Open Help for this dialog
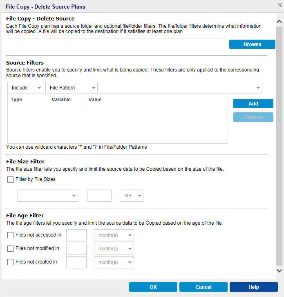Viewport: 284px width, 297px height. [x=254, y=287]
